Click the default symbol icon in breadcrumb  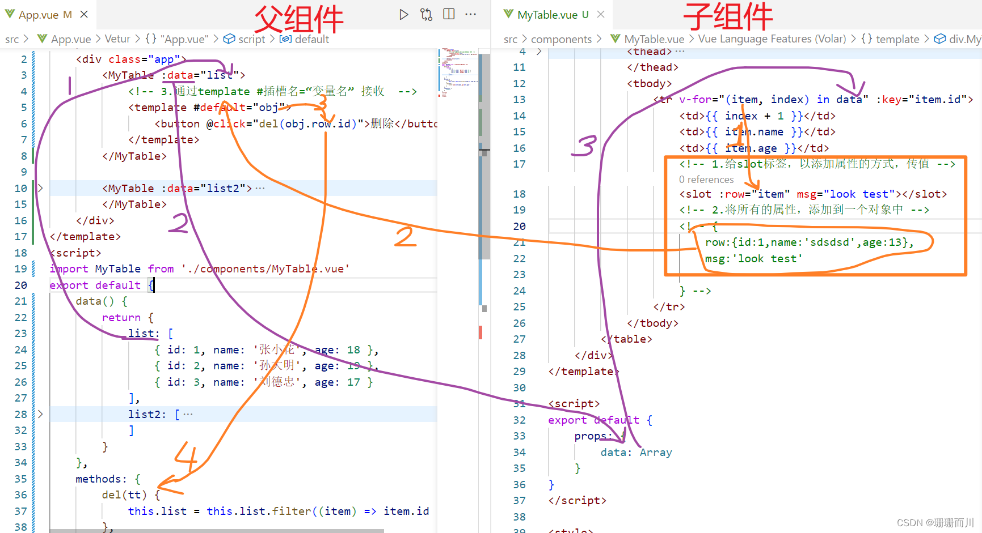285,39
